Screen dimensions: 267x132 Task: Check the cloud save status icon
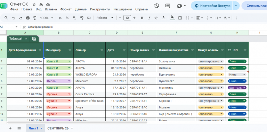pyautogui.click(x=48, y=5)
